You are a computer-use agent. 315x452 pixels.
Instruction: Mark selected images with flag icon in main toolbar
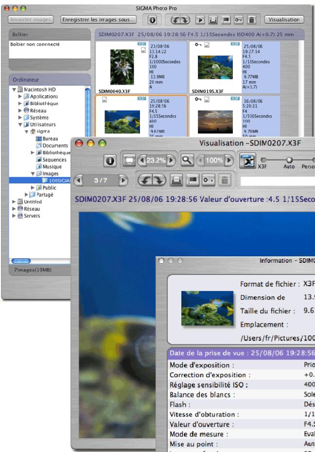pyautogui.click(x=226, y=20)
